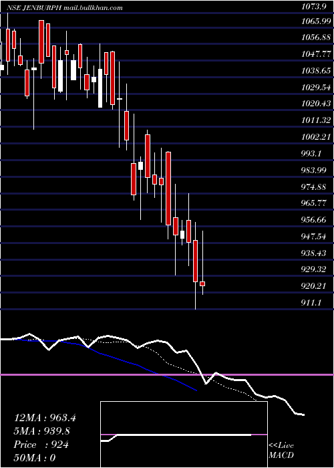Click the 1065.99 price axis label
This screenshot has height=468, width=334.
coord(316,21)
